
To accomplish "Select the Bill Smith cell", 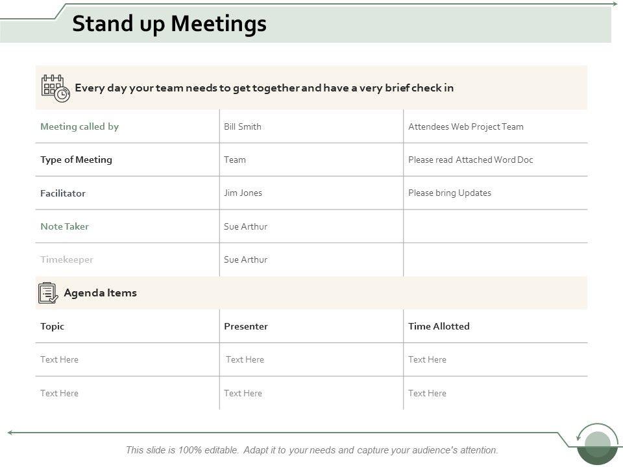I will coord(243,126).
